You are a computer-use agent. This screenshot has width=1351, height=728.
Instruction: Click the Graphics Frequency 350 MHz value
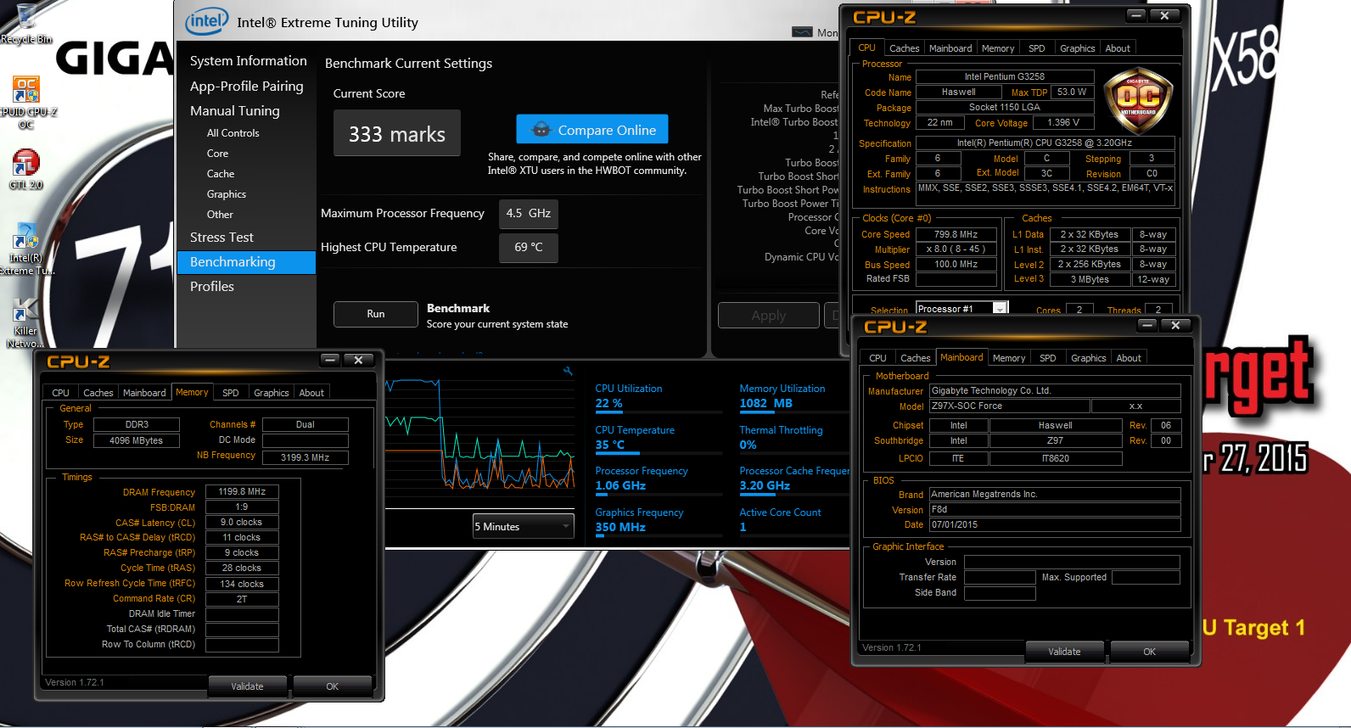click(x=620, y=528)
